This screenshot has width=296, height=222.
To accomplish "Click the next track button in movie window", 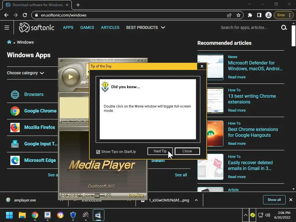I will tap(76, 196).
